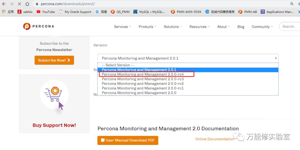Open My Oracle Support bookmark
300x150 pixels.
tap(75, 12)
